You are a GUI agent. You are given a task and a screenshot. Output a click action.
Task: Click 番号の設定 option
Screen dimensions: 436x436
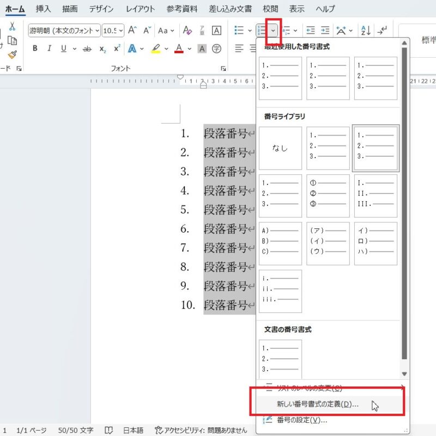tap(301, 420)
